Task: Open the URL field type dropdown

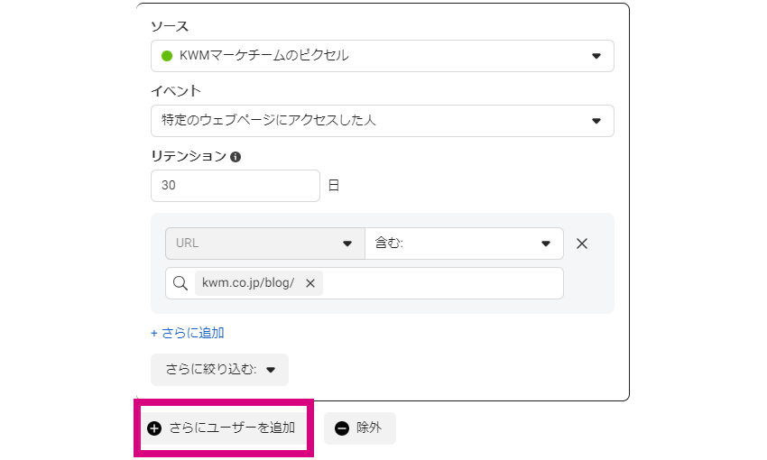Action: (x=265, y=244)
